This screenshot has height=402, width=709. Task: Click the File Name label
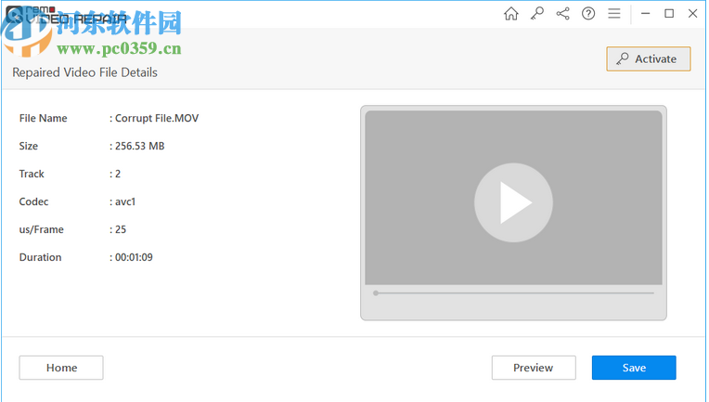click(x=43, y=118)
